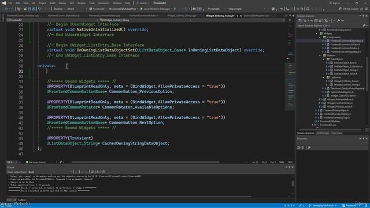This screenshot has width=370, height=208.
Task: Click Alphabetical sort icon in Properties panel
Action: click(x=303, y=148)
